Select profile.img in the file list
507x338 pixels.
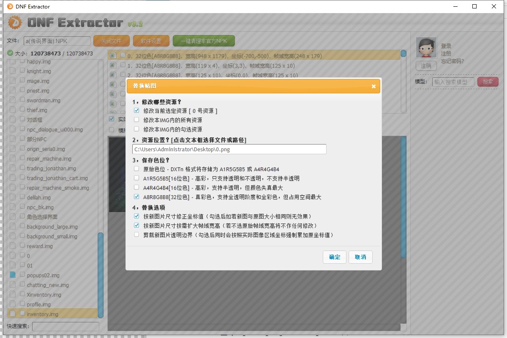52,304
